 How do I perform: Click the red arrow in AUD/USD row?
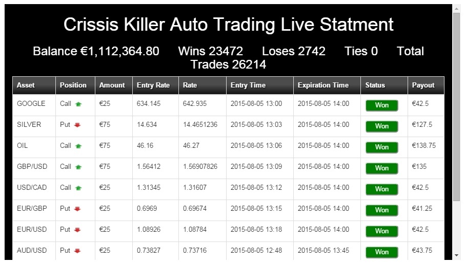[x=77, y=251]
